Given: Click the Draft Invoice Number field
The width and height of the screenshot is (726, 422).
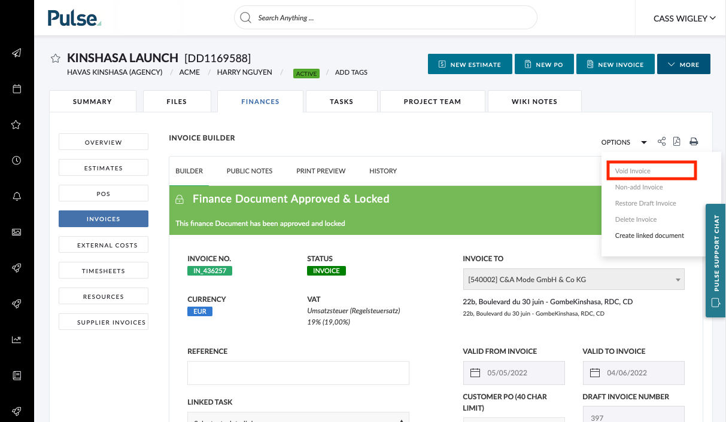Looking at the screenshot, I should pyautogui.click(x=633, y=414).
